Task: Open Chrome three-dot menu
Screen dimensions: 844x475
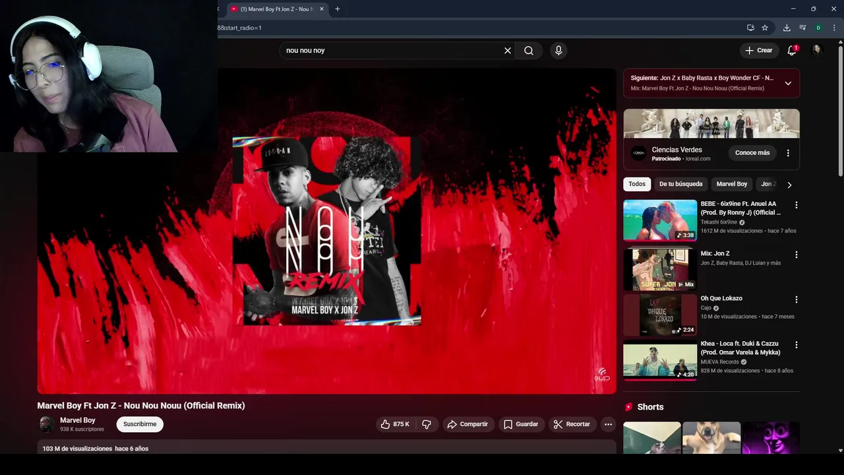Action: pyautogui.click(x=833, y=28)
